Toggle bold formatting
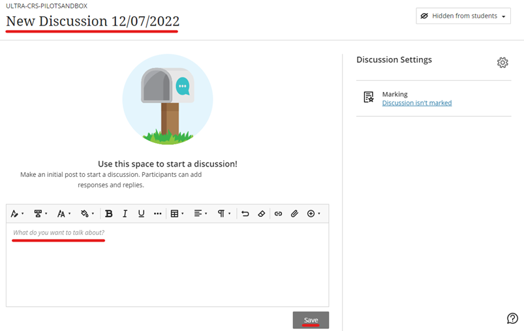 [108, 213]
